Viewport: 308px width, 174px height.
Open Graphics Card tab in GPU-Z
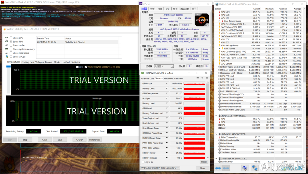coord(147,78)
